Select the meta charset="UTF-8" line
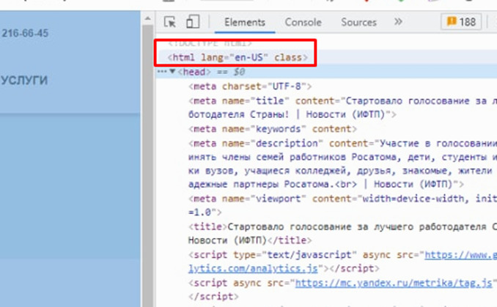Viewport: 497px width, 307px height. point(250,86)
